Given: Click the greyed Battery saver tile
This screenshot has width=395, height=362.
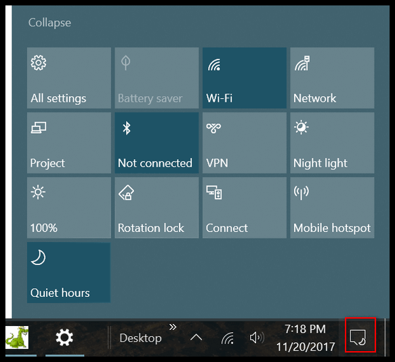Looking at the screenshot, I should 157,78.
